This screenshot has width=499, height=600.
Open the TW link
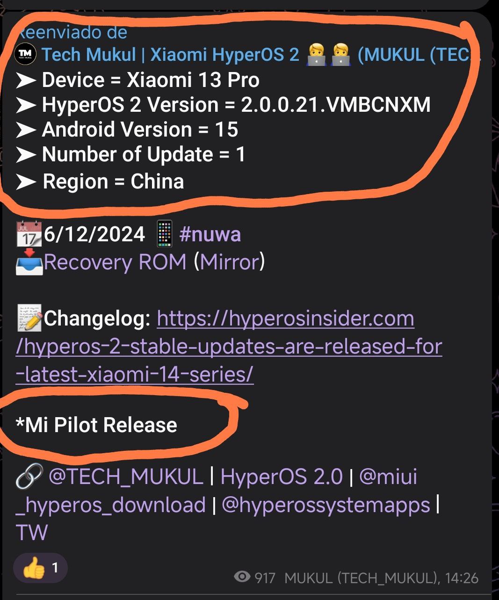[x=32, y=533]
